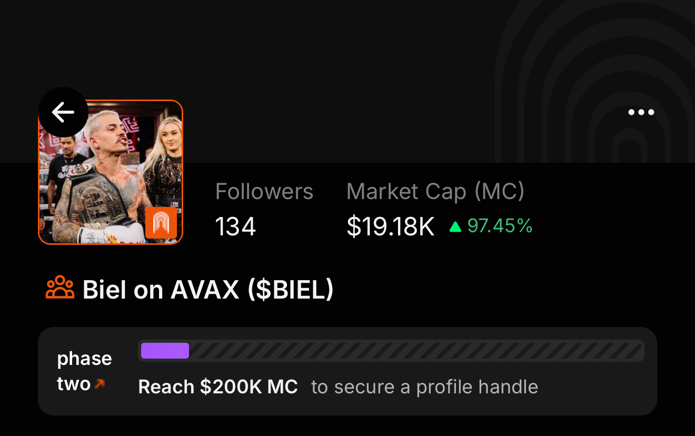The height and width of the screenshot is (436, 695).
Task: Click the 97.45% change percentage
Action: tap(500, 226)
